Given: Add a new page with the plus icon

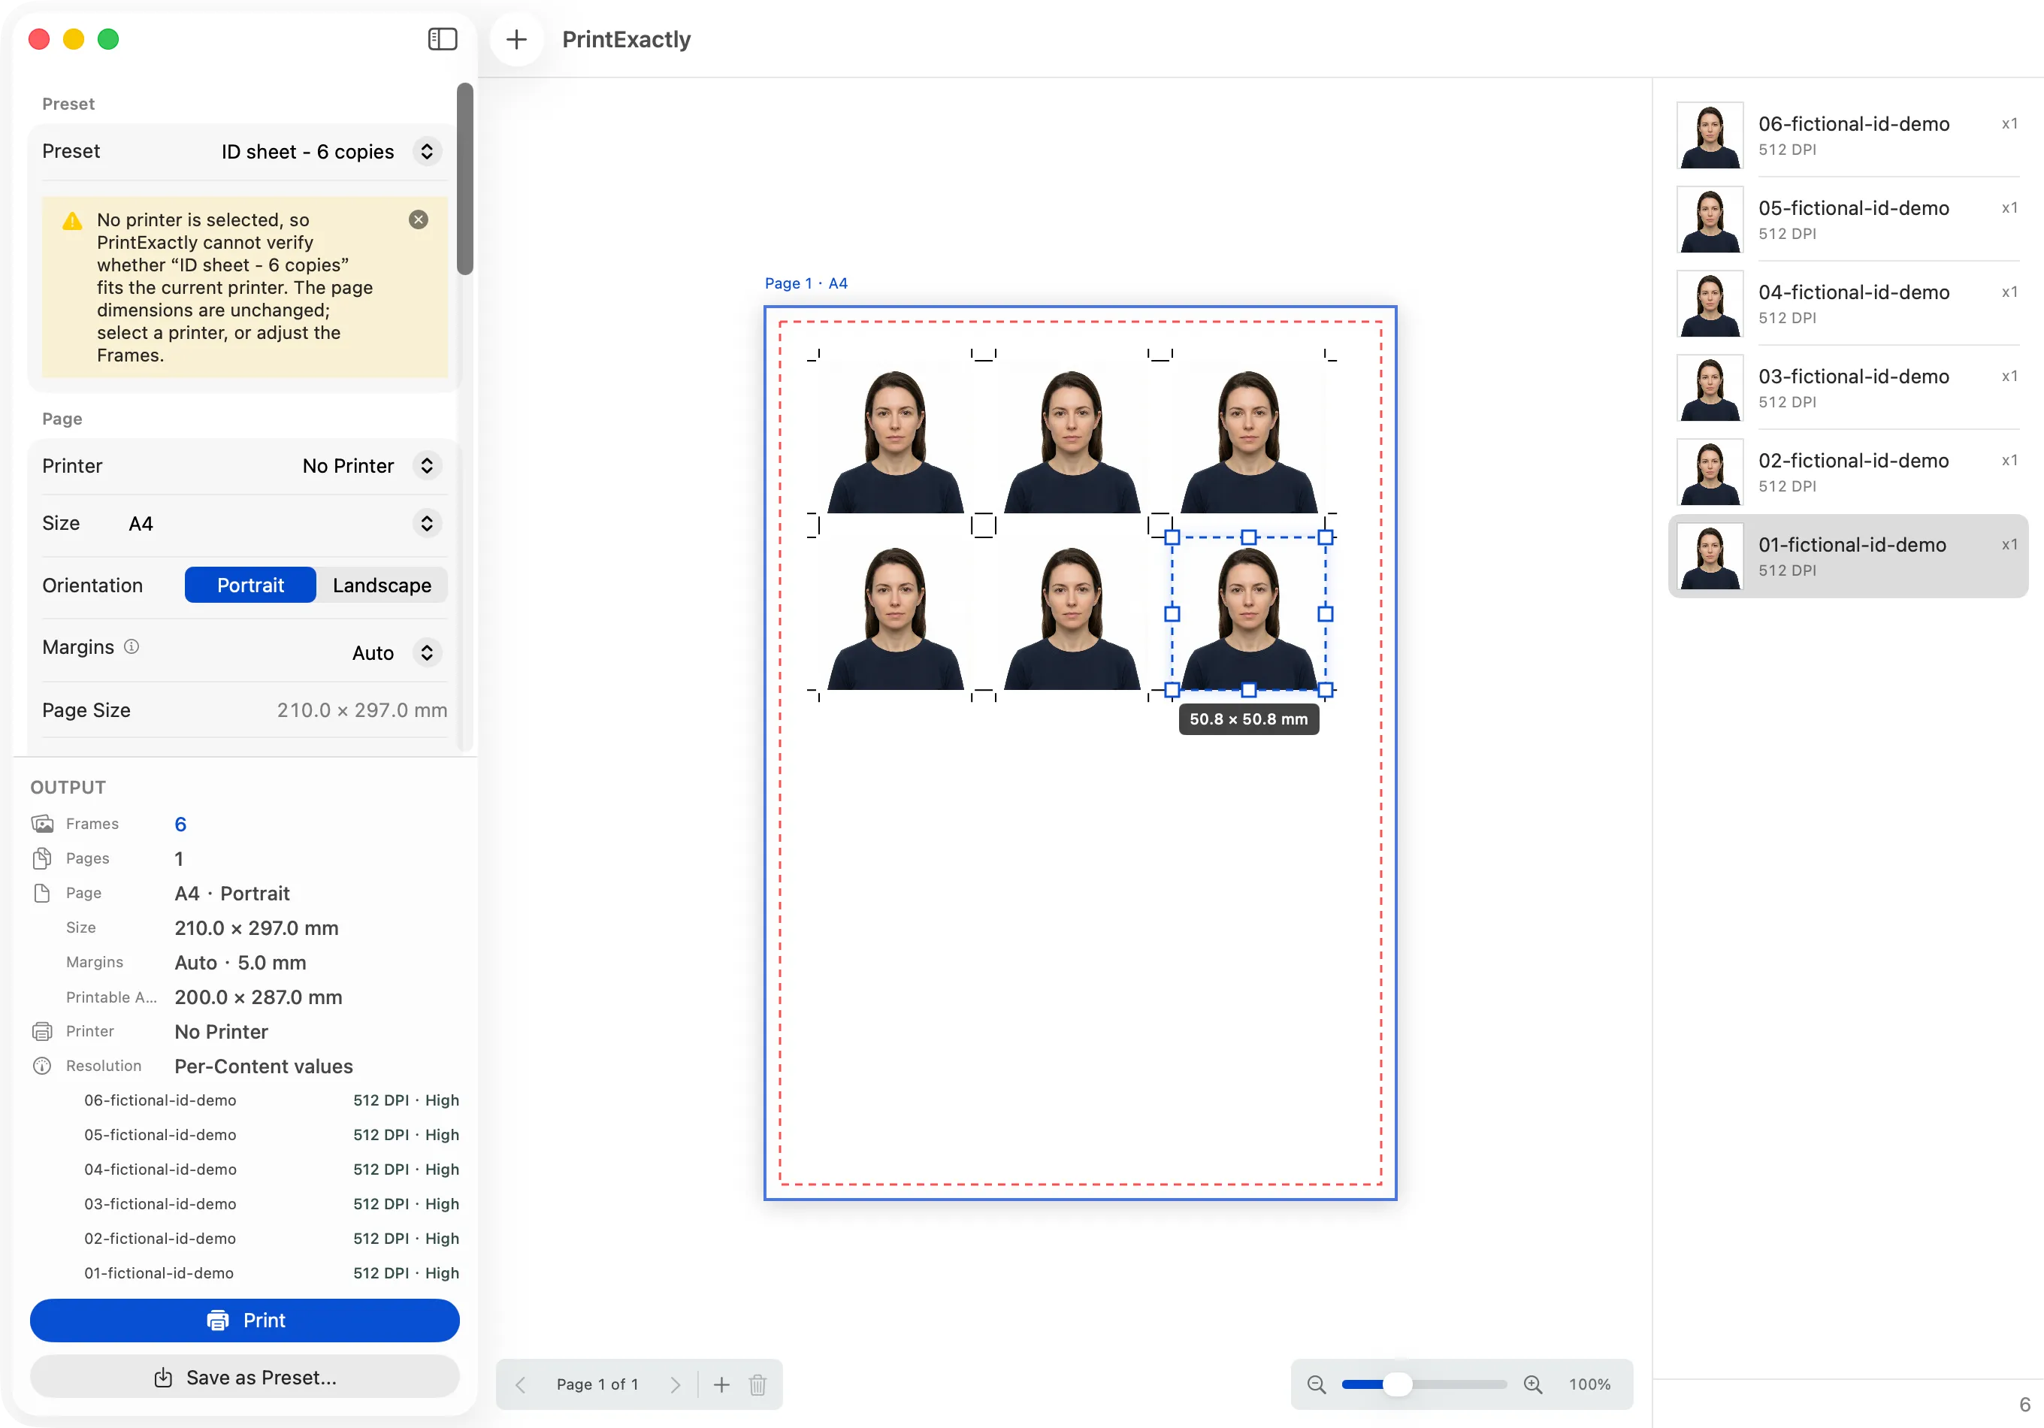Looking at the screenshot, I should click(722, 1384).
